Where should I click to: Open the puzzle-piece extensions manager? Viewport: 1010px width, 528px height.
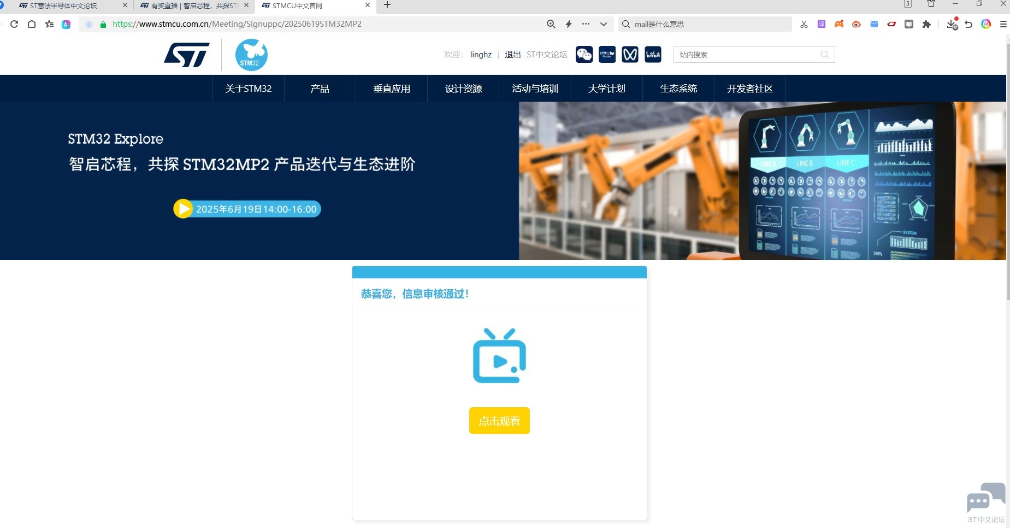pos(926,24)
